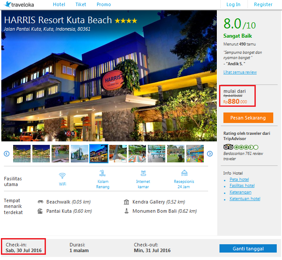Click the Kolam Renang pool icon
Image resolution: width=282 pixels, height=260 pixels.
[102, 173]
